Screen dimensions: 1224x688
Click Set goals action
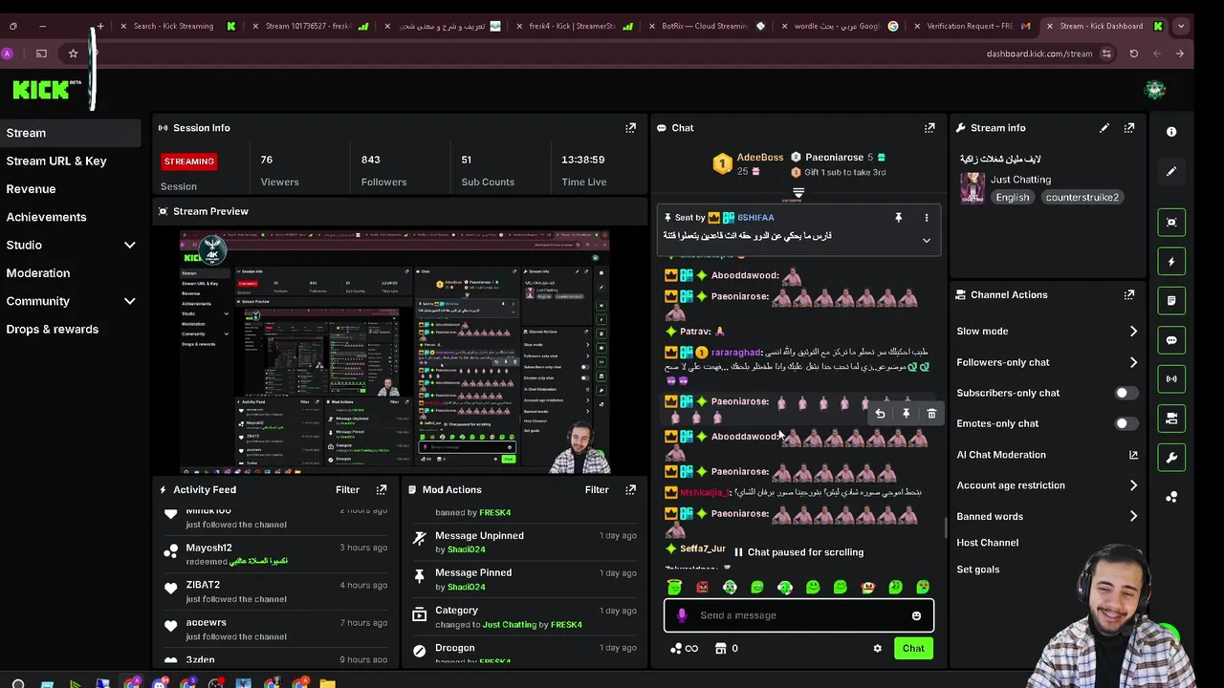click(978, 570)
